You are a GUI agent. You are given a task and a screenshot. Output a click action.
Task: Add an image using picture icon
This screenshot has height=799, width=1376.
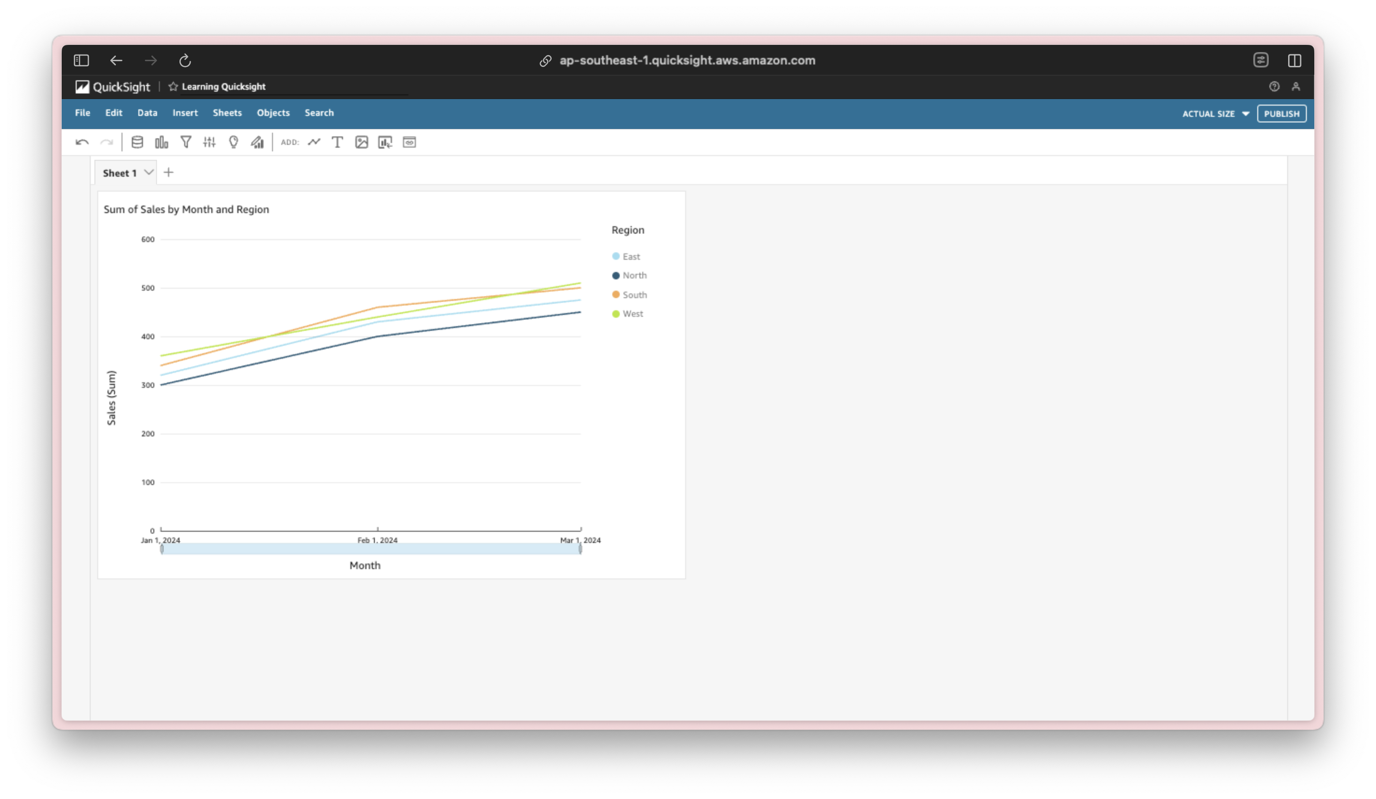click(361, 143)
